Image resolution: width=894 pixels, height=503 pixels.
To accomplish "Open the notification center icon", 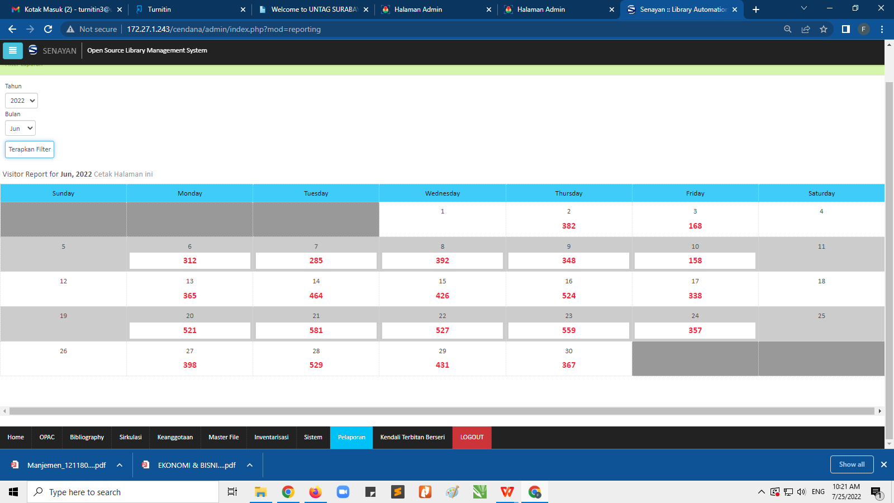I will tap(876, 492).
